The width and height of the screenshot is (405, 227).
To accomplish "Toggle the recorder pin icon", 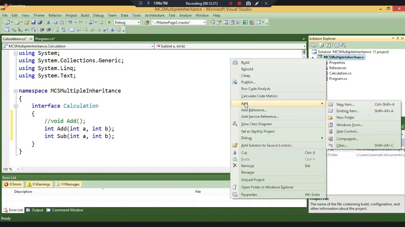I will (x=148, y=3).
